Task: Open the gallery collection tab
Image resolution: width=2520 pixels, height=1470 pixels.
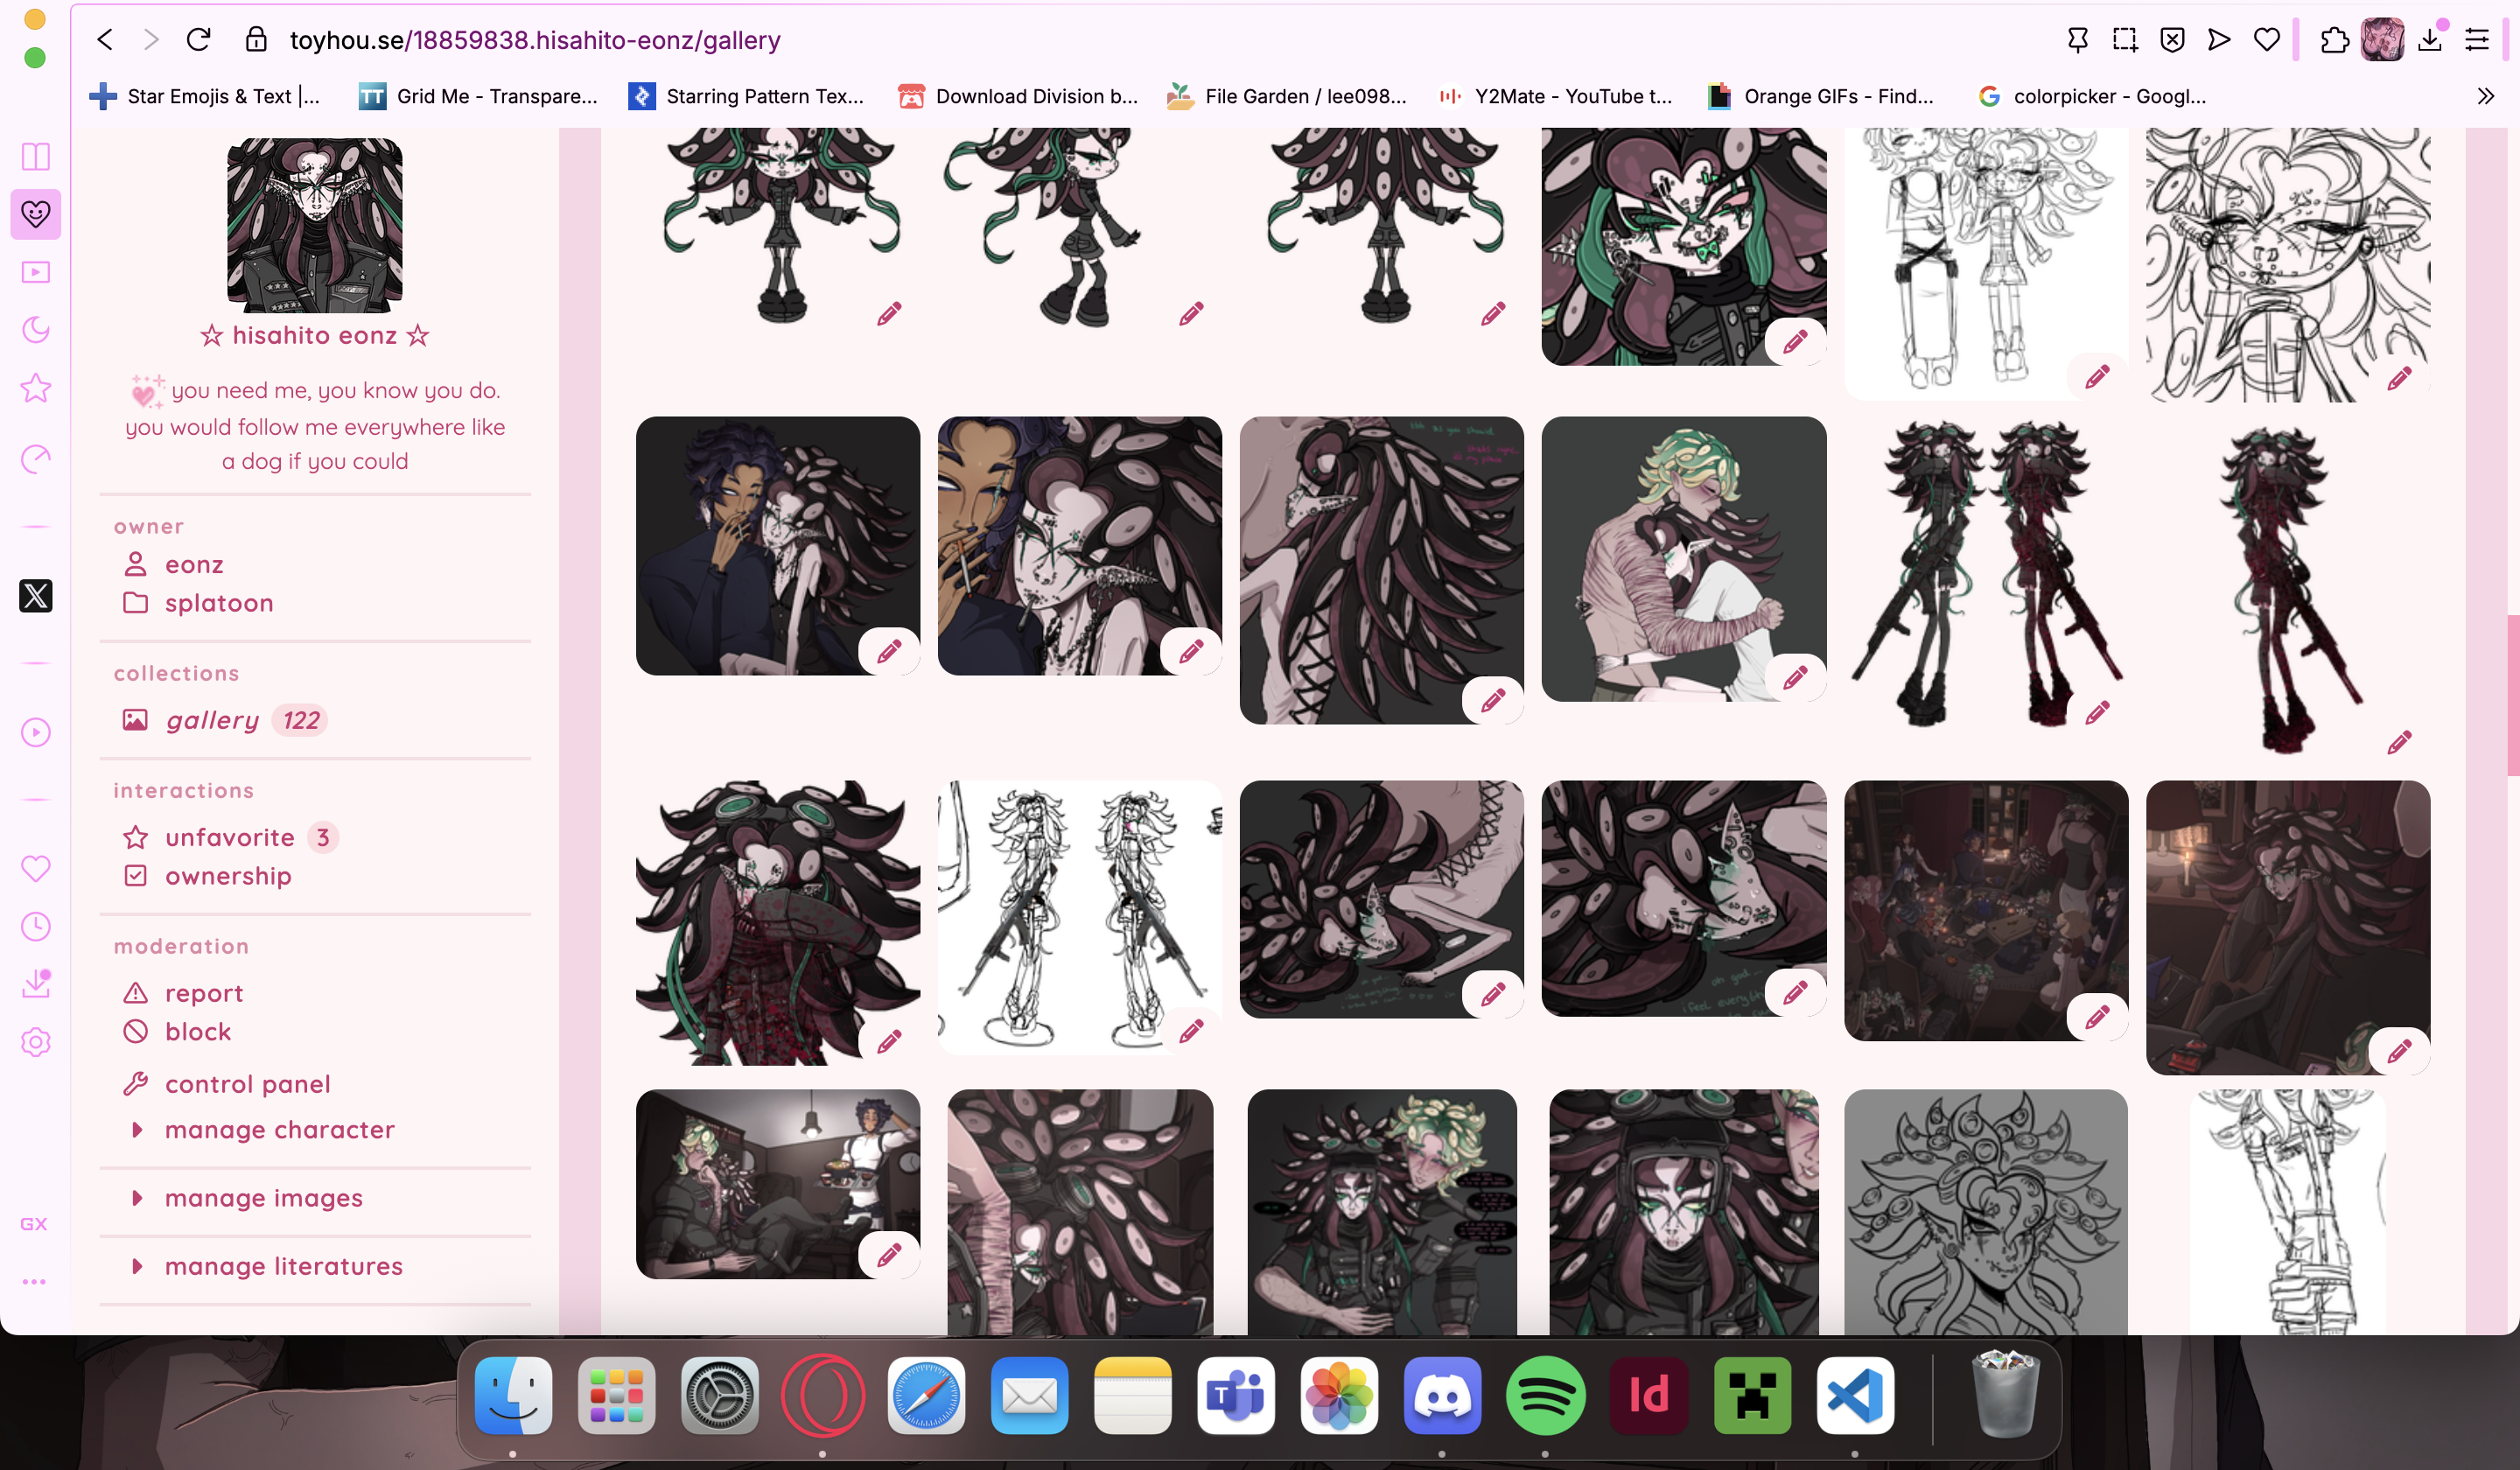Action: 212,720
